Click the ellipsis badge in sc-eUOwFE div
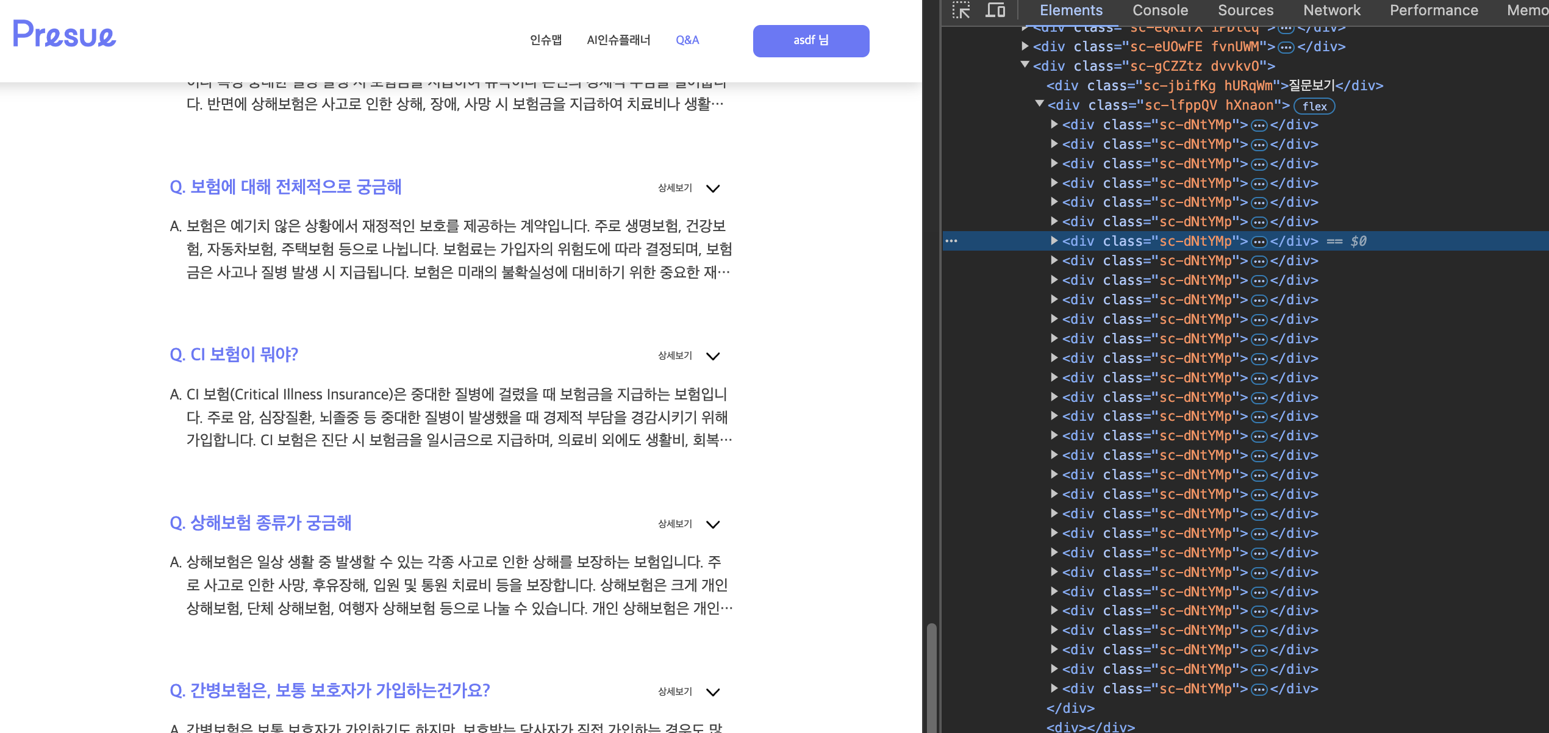Screen dimensions: 1549x733 pyautogui.click(x=1286, y=47)
